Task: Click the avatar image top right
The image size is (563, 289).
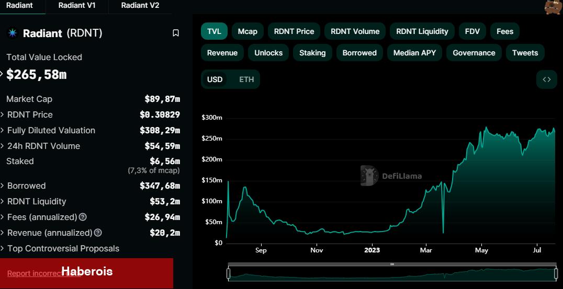Action: point(553,7)
